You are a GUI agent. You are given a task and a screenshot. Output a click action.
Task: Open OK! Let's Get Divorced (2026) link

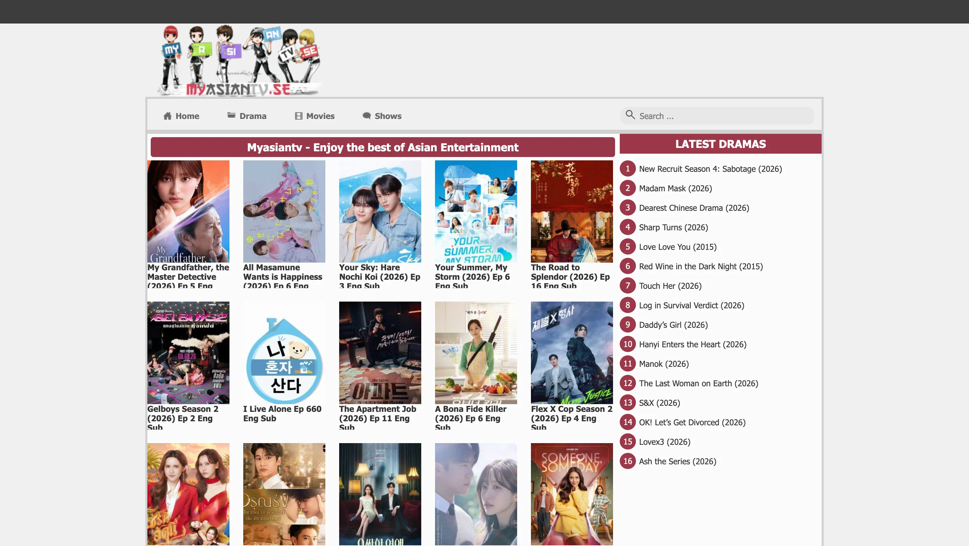[692, 423]
